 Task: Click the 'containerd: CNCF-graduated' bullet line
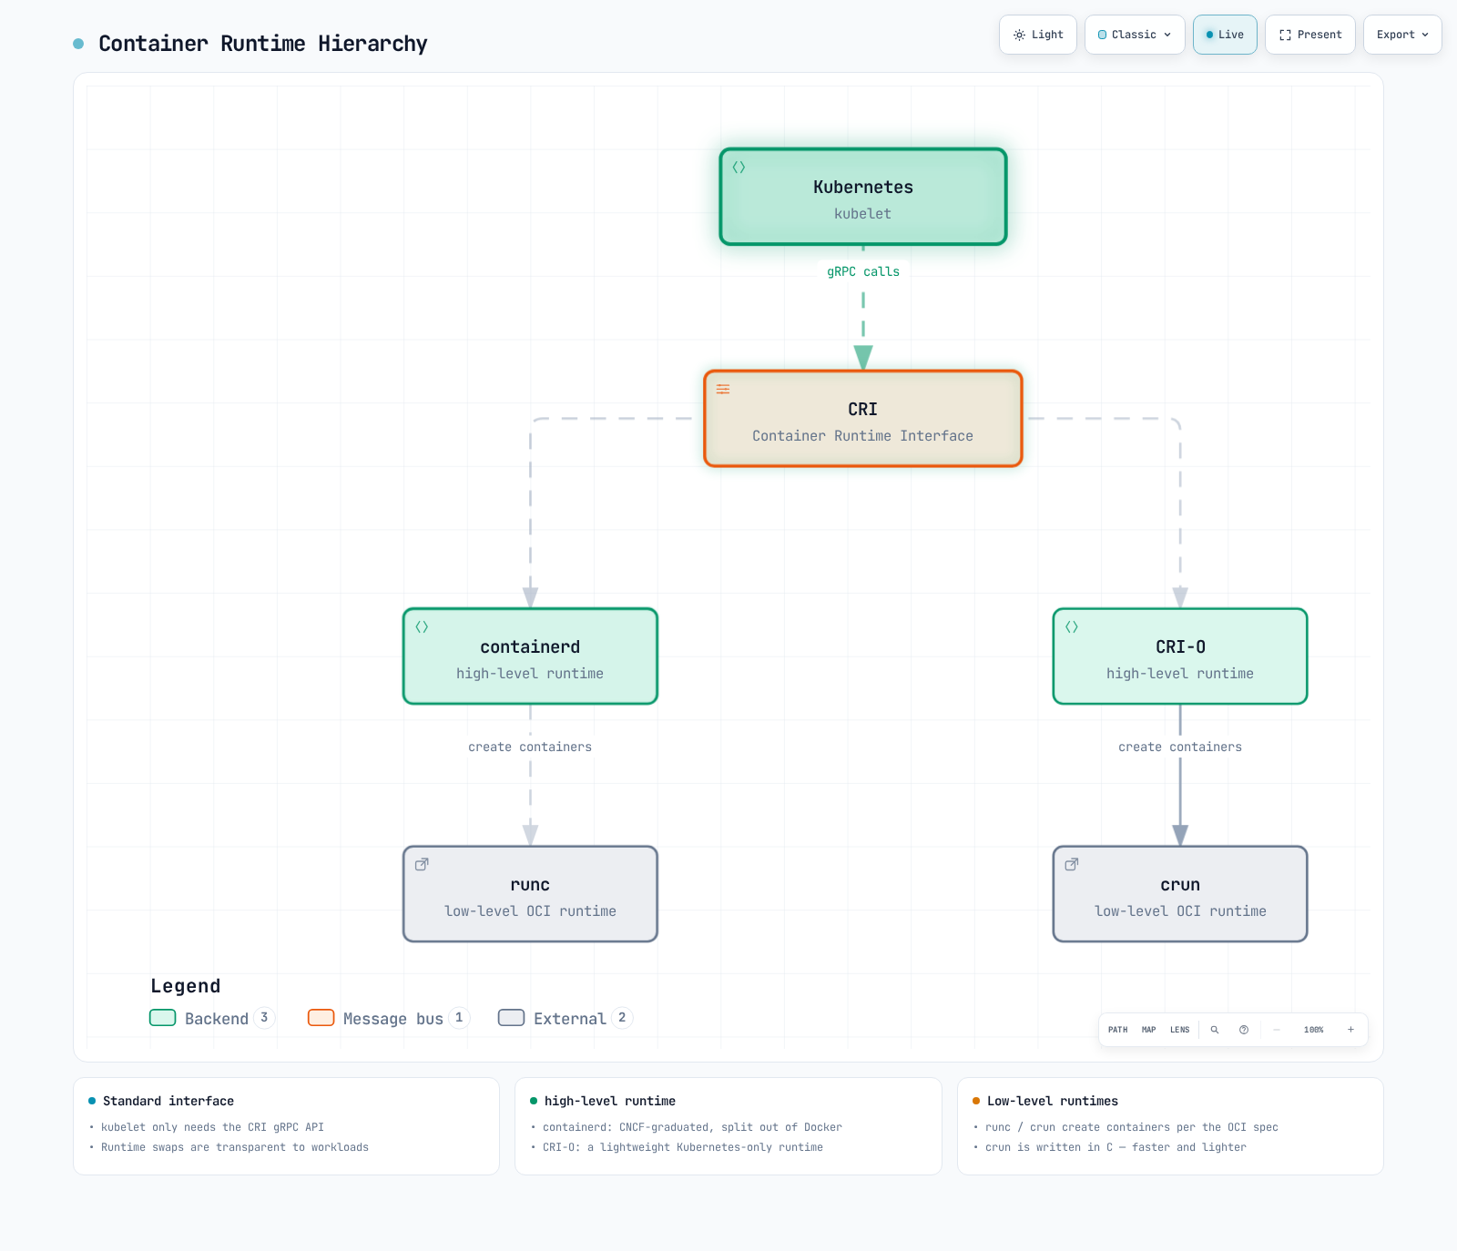click(692, 1127)
